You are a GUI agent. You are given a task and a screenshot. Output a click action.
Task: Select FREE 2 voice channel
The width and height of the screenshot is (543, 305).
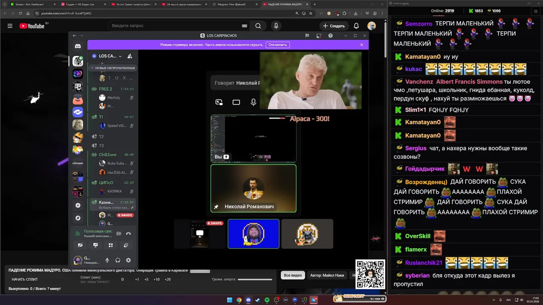click(112, 89)
